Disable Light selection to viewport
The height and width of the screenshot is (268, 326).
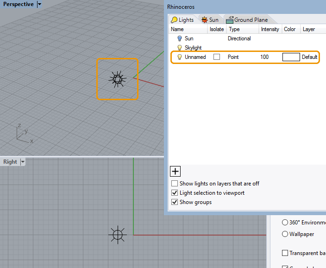pos(175,193)
